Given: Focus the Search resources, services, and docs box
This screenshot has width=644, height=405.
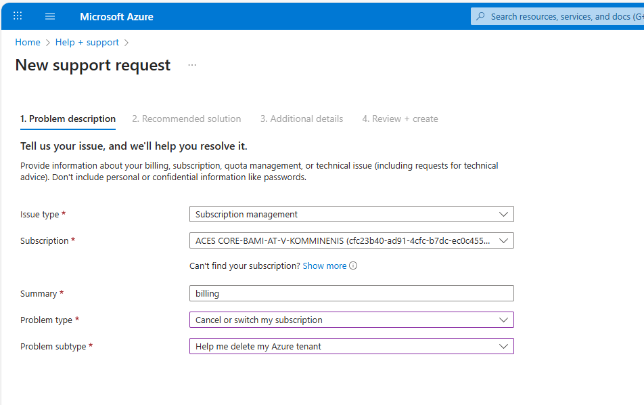Looking at the screenshot, I should click(x=557, y=16).
